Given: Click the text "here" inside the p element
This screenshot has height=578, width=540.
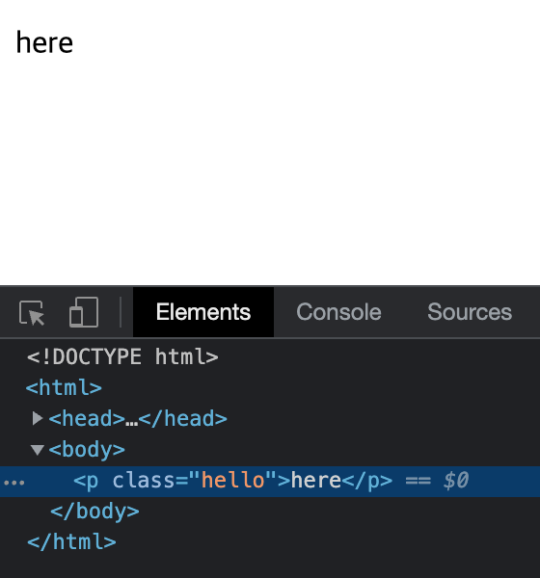Looking at the screenshot, I should 316,481.
